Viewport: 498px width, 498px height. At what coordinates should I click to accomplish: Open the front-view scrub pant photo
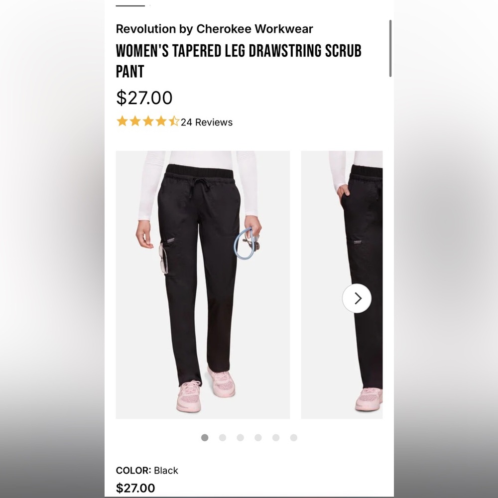pos(203,285)
